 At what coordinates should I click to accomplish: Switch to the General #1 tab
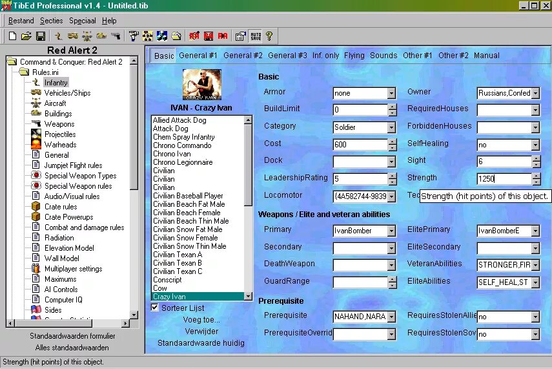pyautogui.click(x=198, y=56)
